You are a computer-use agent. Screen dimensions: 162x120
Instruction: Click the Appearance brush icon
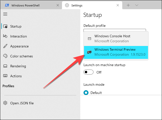pyautogui.click(x=5, y=46)
